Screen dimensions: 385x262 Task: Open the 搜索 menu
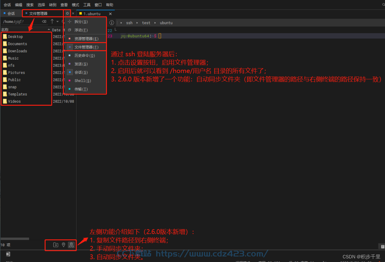[30, 5]
